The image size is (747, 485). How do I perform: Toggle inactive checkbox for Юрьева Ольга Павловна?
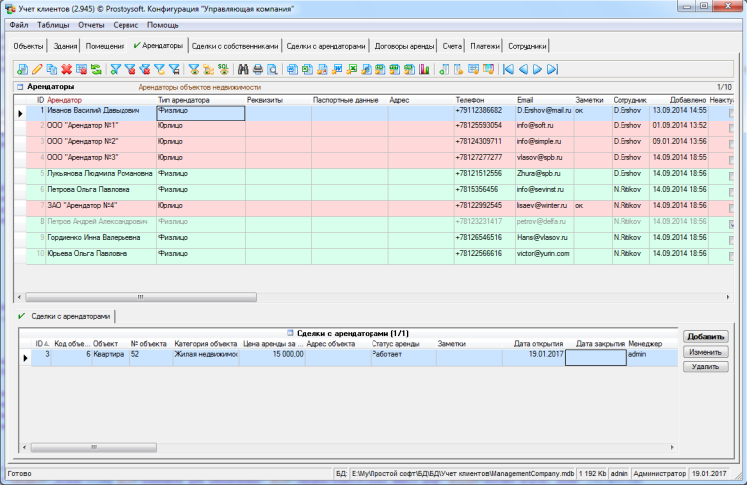click(732, 254)
